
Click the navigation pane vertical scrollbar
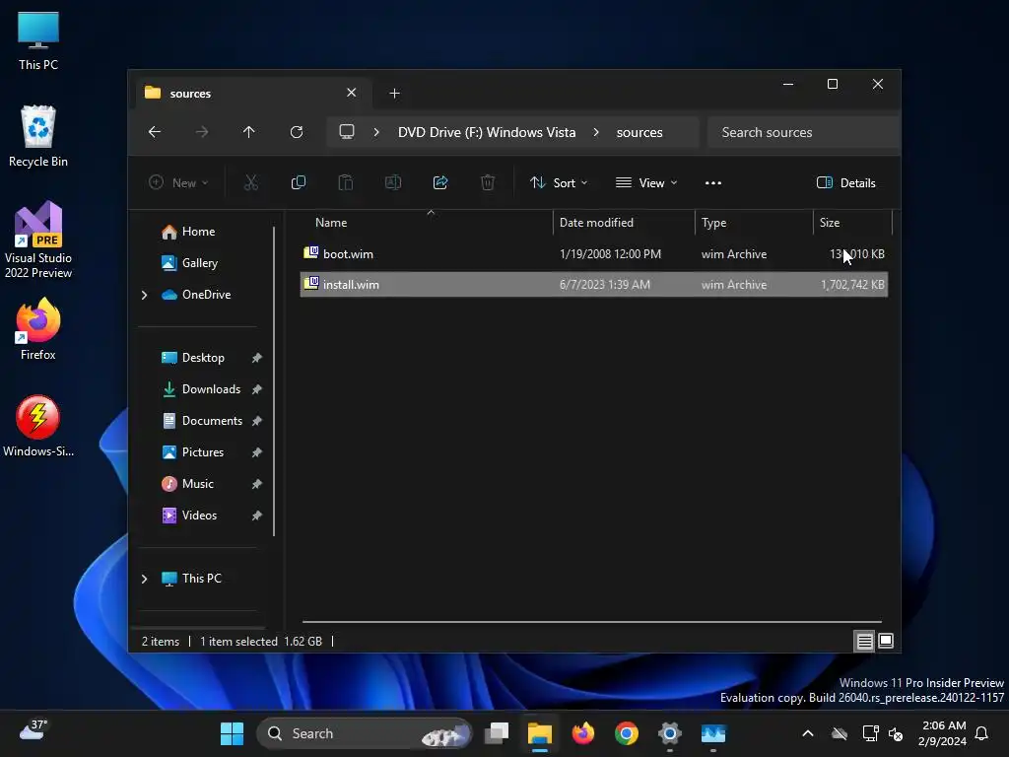click(x=274, y=381)
